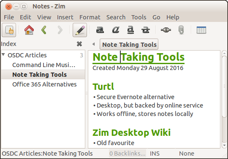
Task: Close the Index side pane
Action: (x=79, y=44)
